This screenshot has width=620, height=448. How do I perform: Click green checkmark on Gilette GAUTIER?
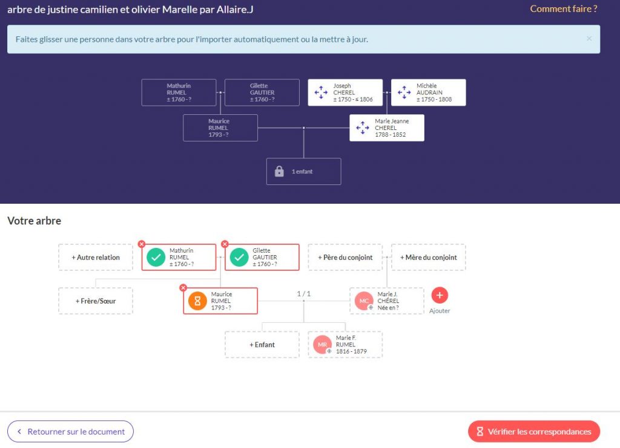pos(239,258)
